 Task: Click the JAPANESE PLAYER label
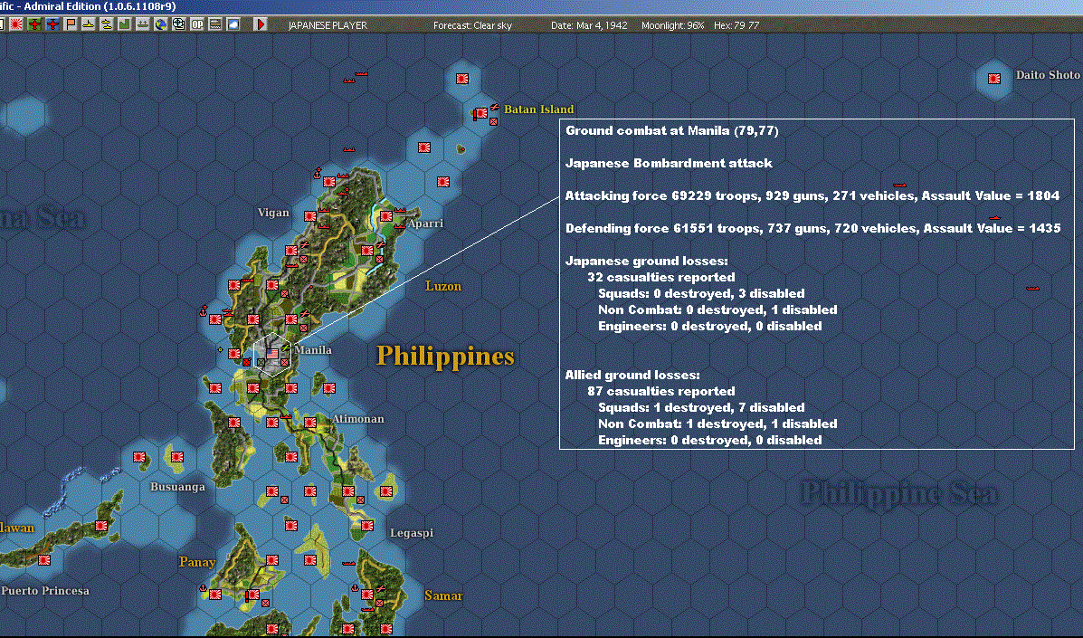[328, 24]
